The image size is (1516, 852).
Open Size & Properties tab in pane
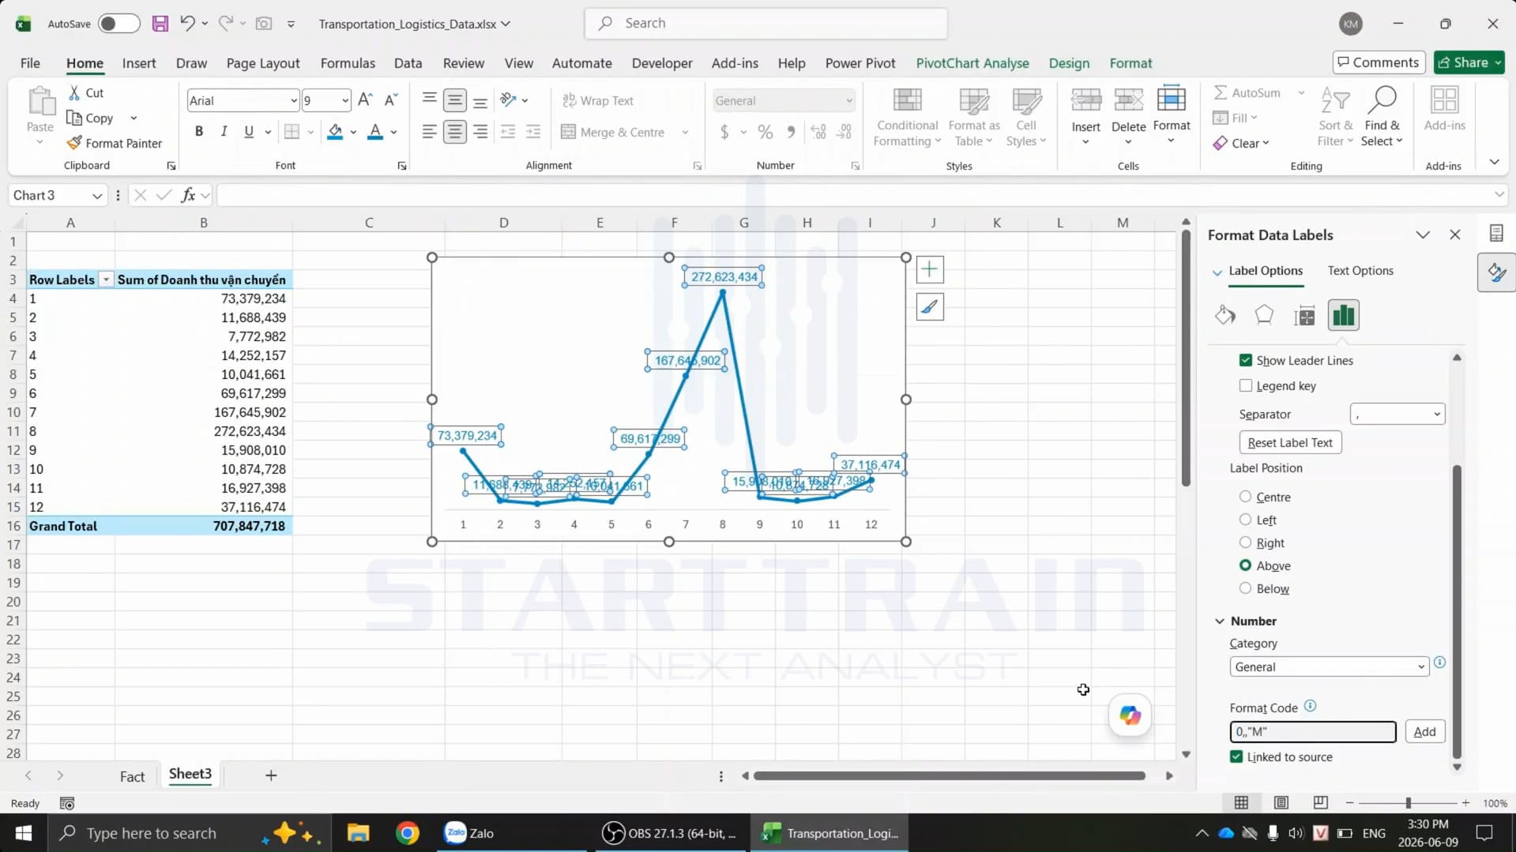pyautogui.click(x=1304, y=316)
